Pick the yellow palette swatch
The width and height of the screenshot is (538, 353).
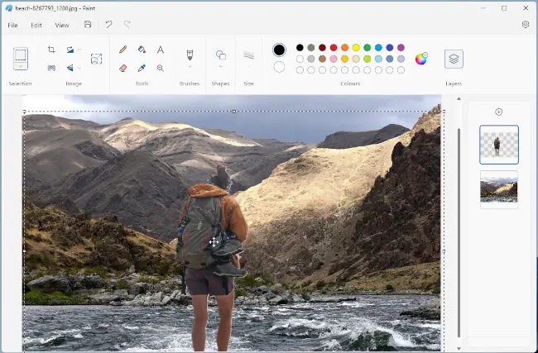356,48
